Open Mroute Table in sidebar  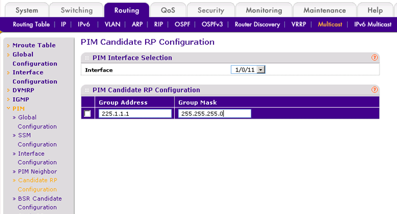pyautogui.click(x=34, y=45)
